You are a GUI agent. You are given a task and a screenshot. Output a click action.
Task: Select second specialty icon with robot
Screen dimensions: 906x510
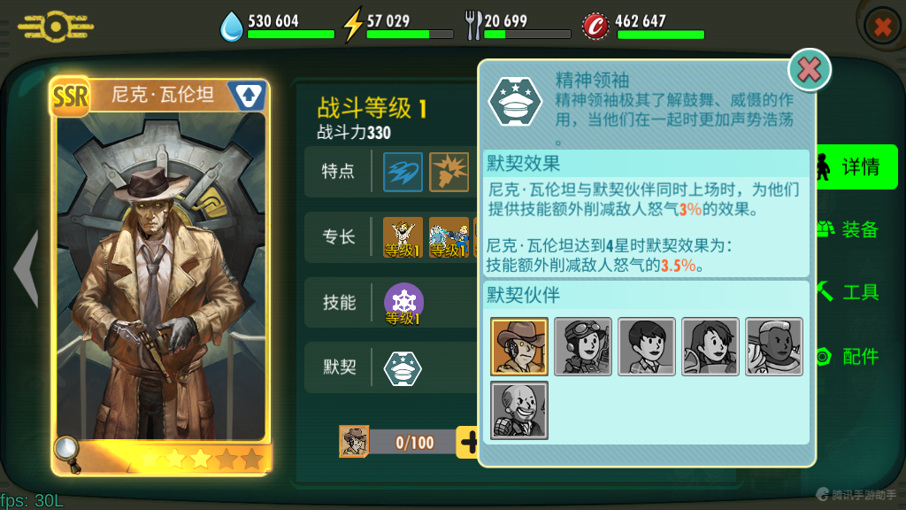click(x=449, y=237)
